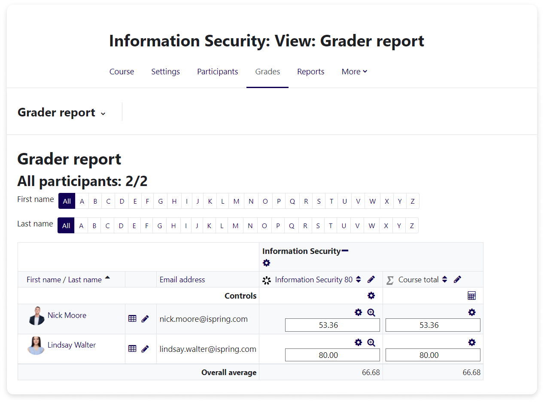Open the course total gear for Nick Moore
The width and height of the screenshot is (544, 403).
(472, 312)
